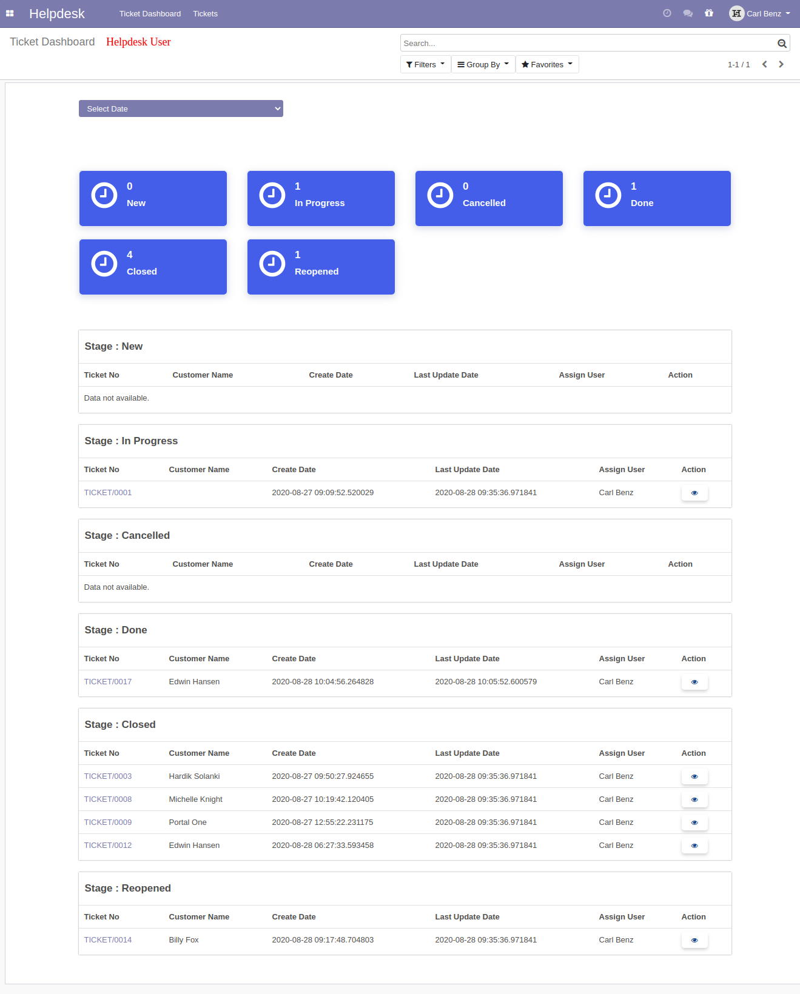Open the Tickets menu
This screenshot has width=800, height=994.
click(x=205, y=13)
